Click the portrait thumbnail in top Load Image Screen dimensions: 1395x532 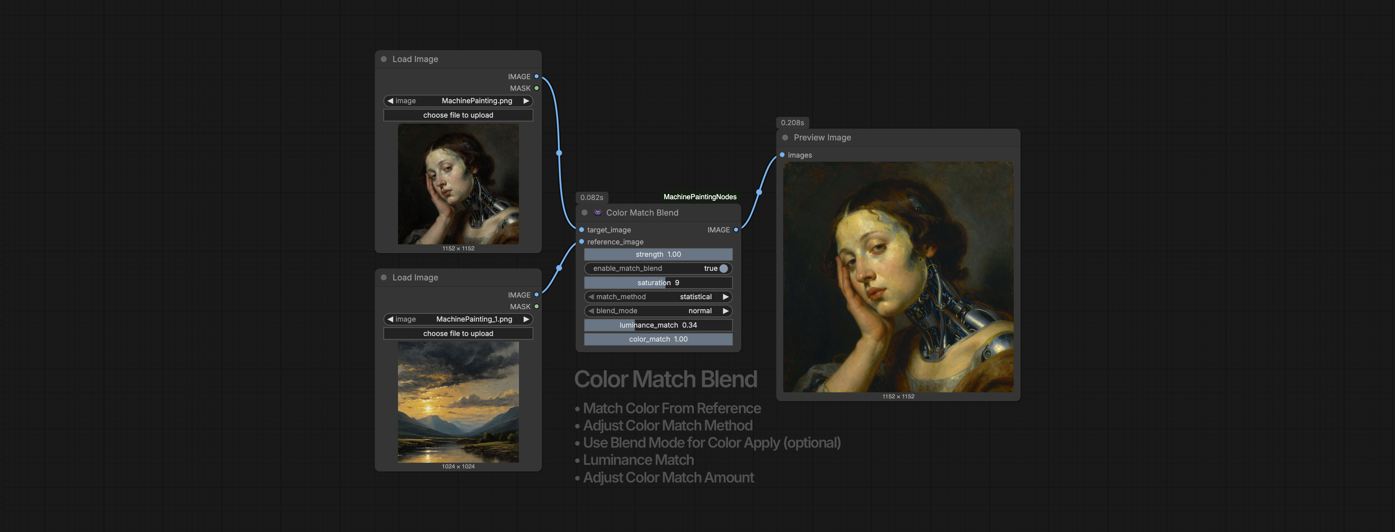[458, 184]
